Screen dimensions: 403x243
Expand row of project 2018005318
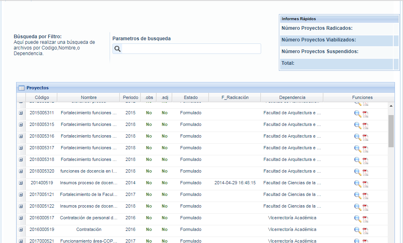click(21, 160)
